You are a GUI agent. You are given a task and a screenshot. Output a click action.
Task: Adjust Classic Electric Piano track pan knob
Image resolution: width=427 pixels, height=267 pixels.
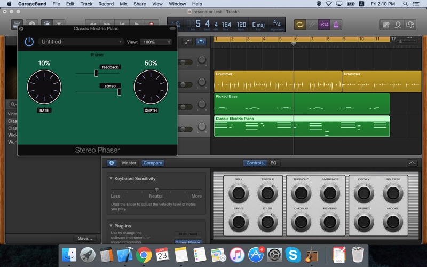[x=202, y=127]
